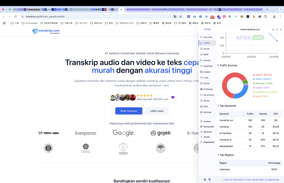Click the red mail counter extension icon

(x=212, y=17)
